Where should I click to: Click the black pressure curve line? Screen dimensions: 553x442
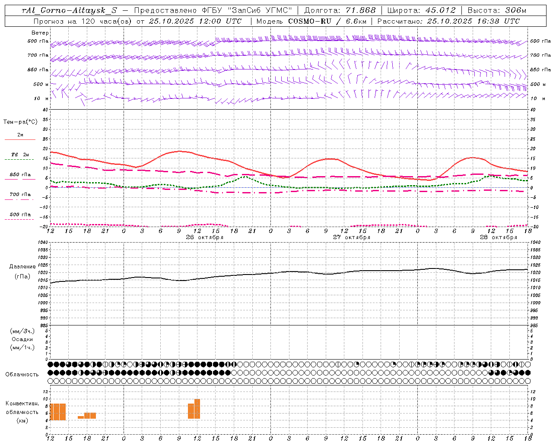click(289, 272)
